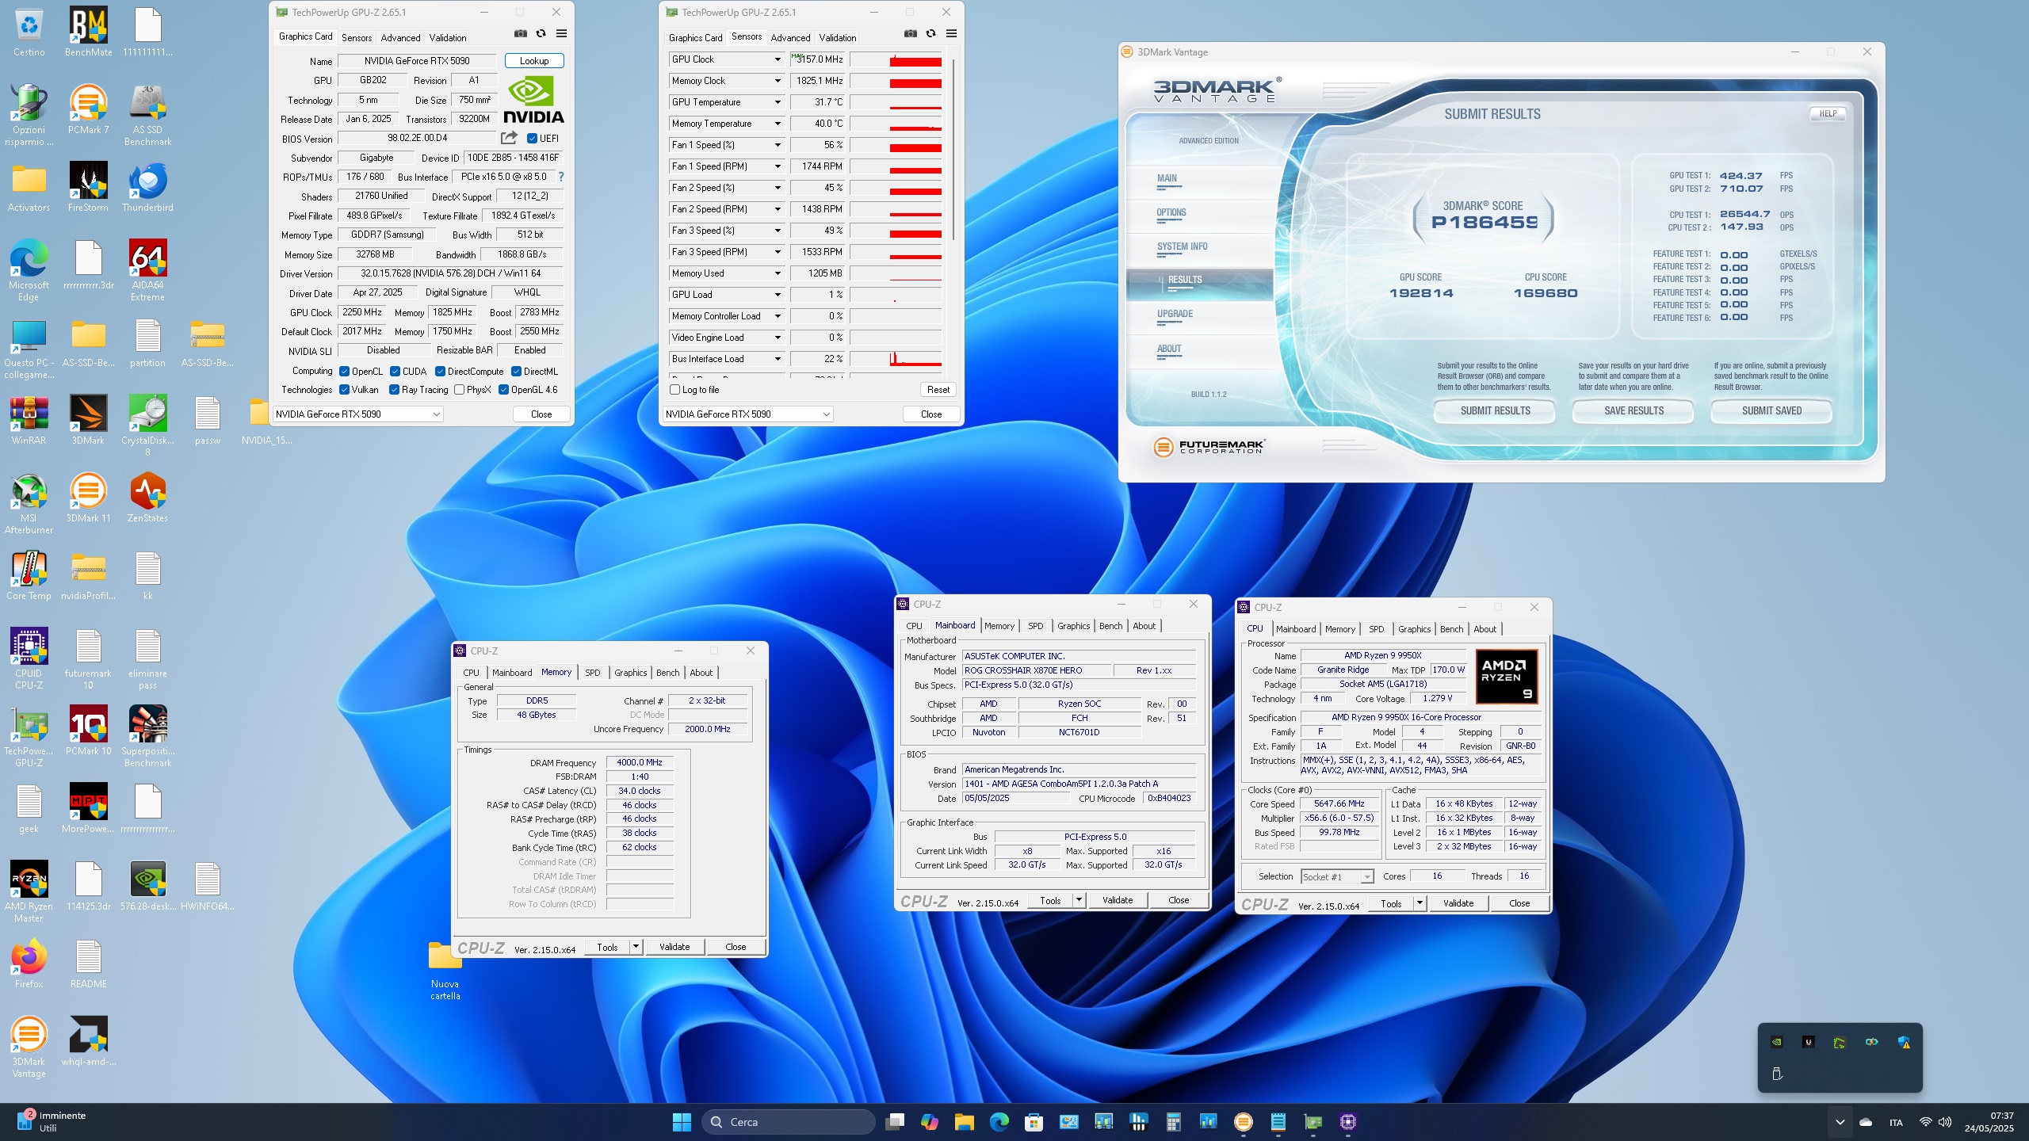
Task: Open CrystalDiskMark 8 desktop icon
Action: point(147,426)
